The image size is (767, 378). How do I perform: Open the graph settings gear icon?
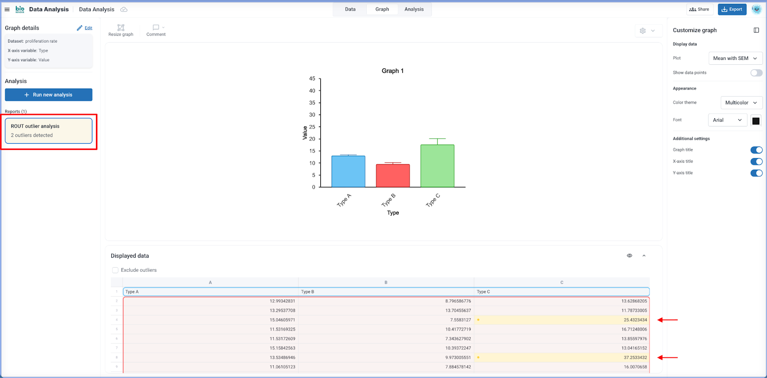[643, 31]
